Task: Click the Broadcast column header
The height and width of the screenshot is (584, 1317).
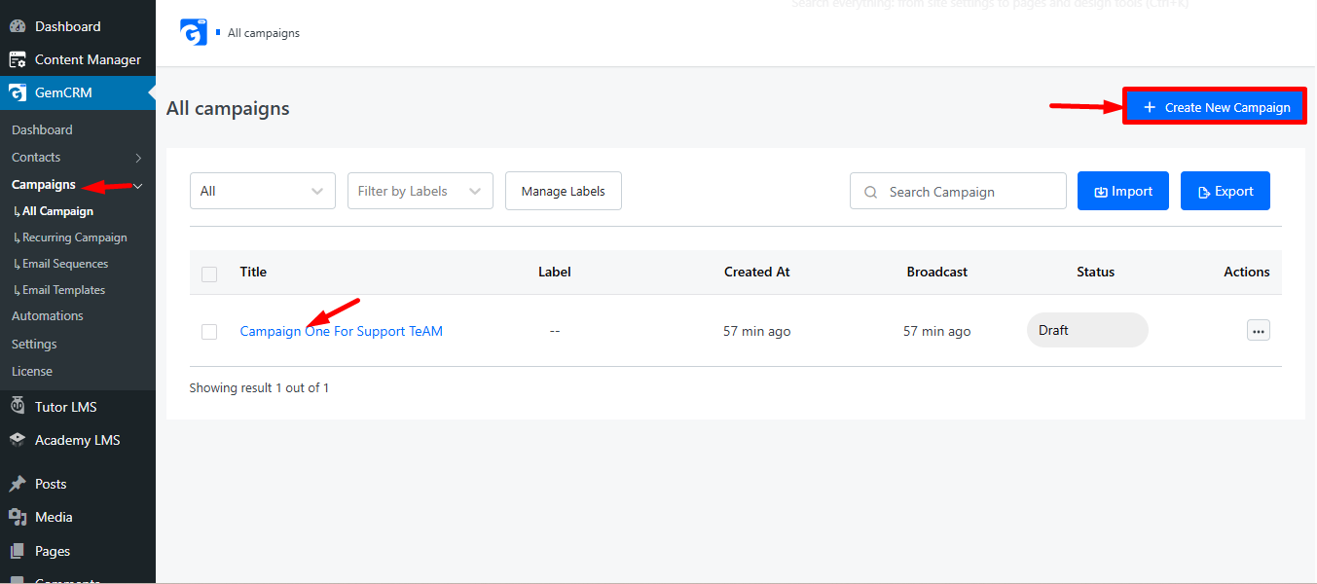Action: tap(937, 272)
